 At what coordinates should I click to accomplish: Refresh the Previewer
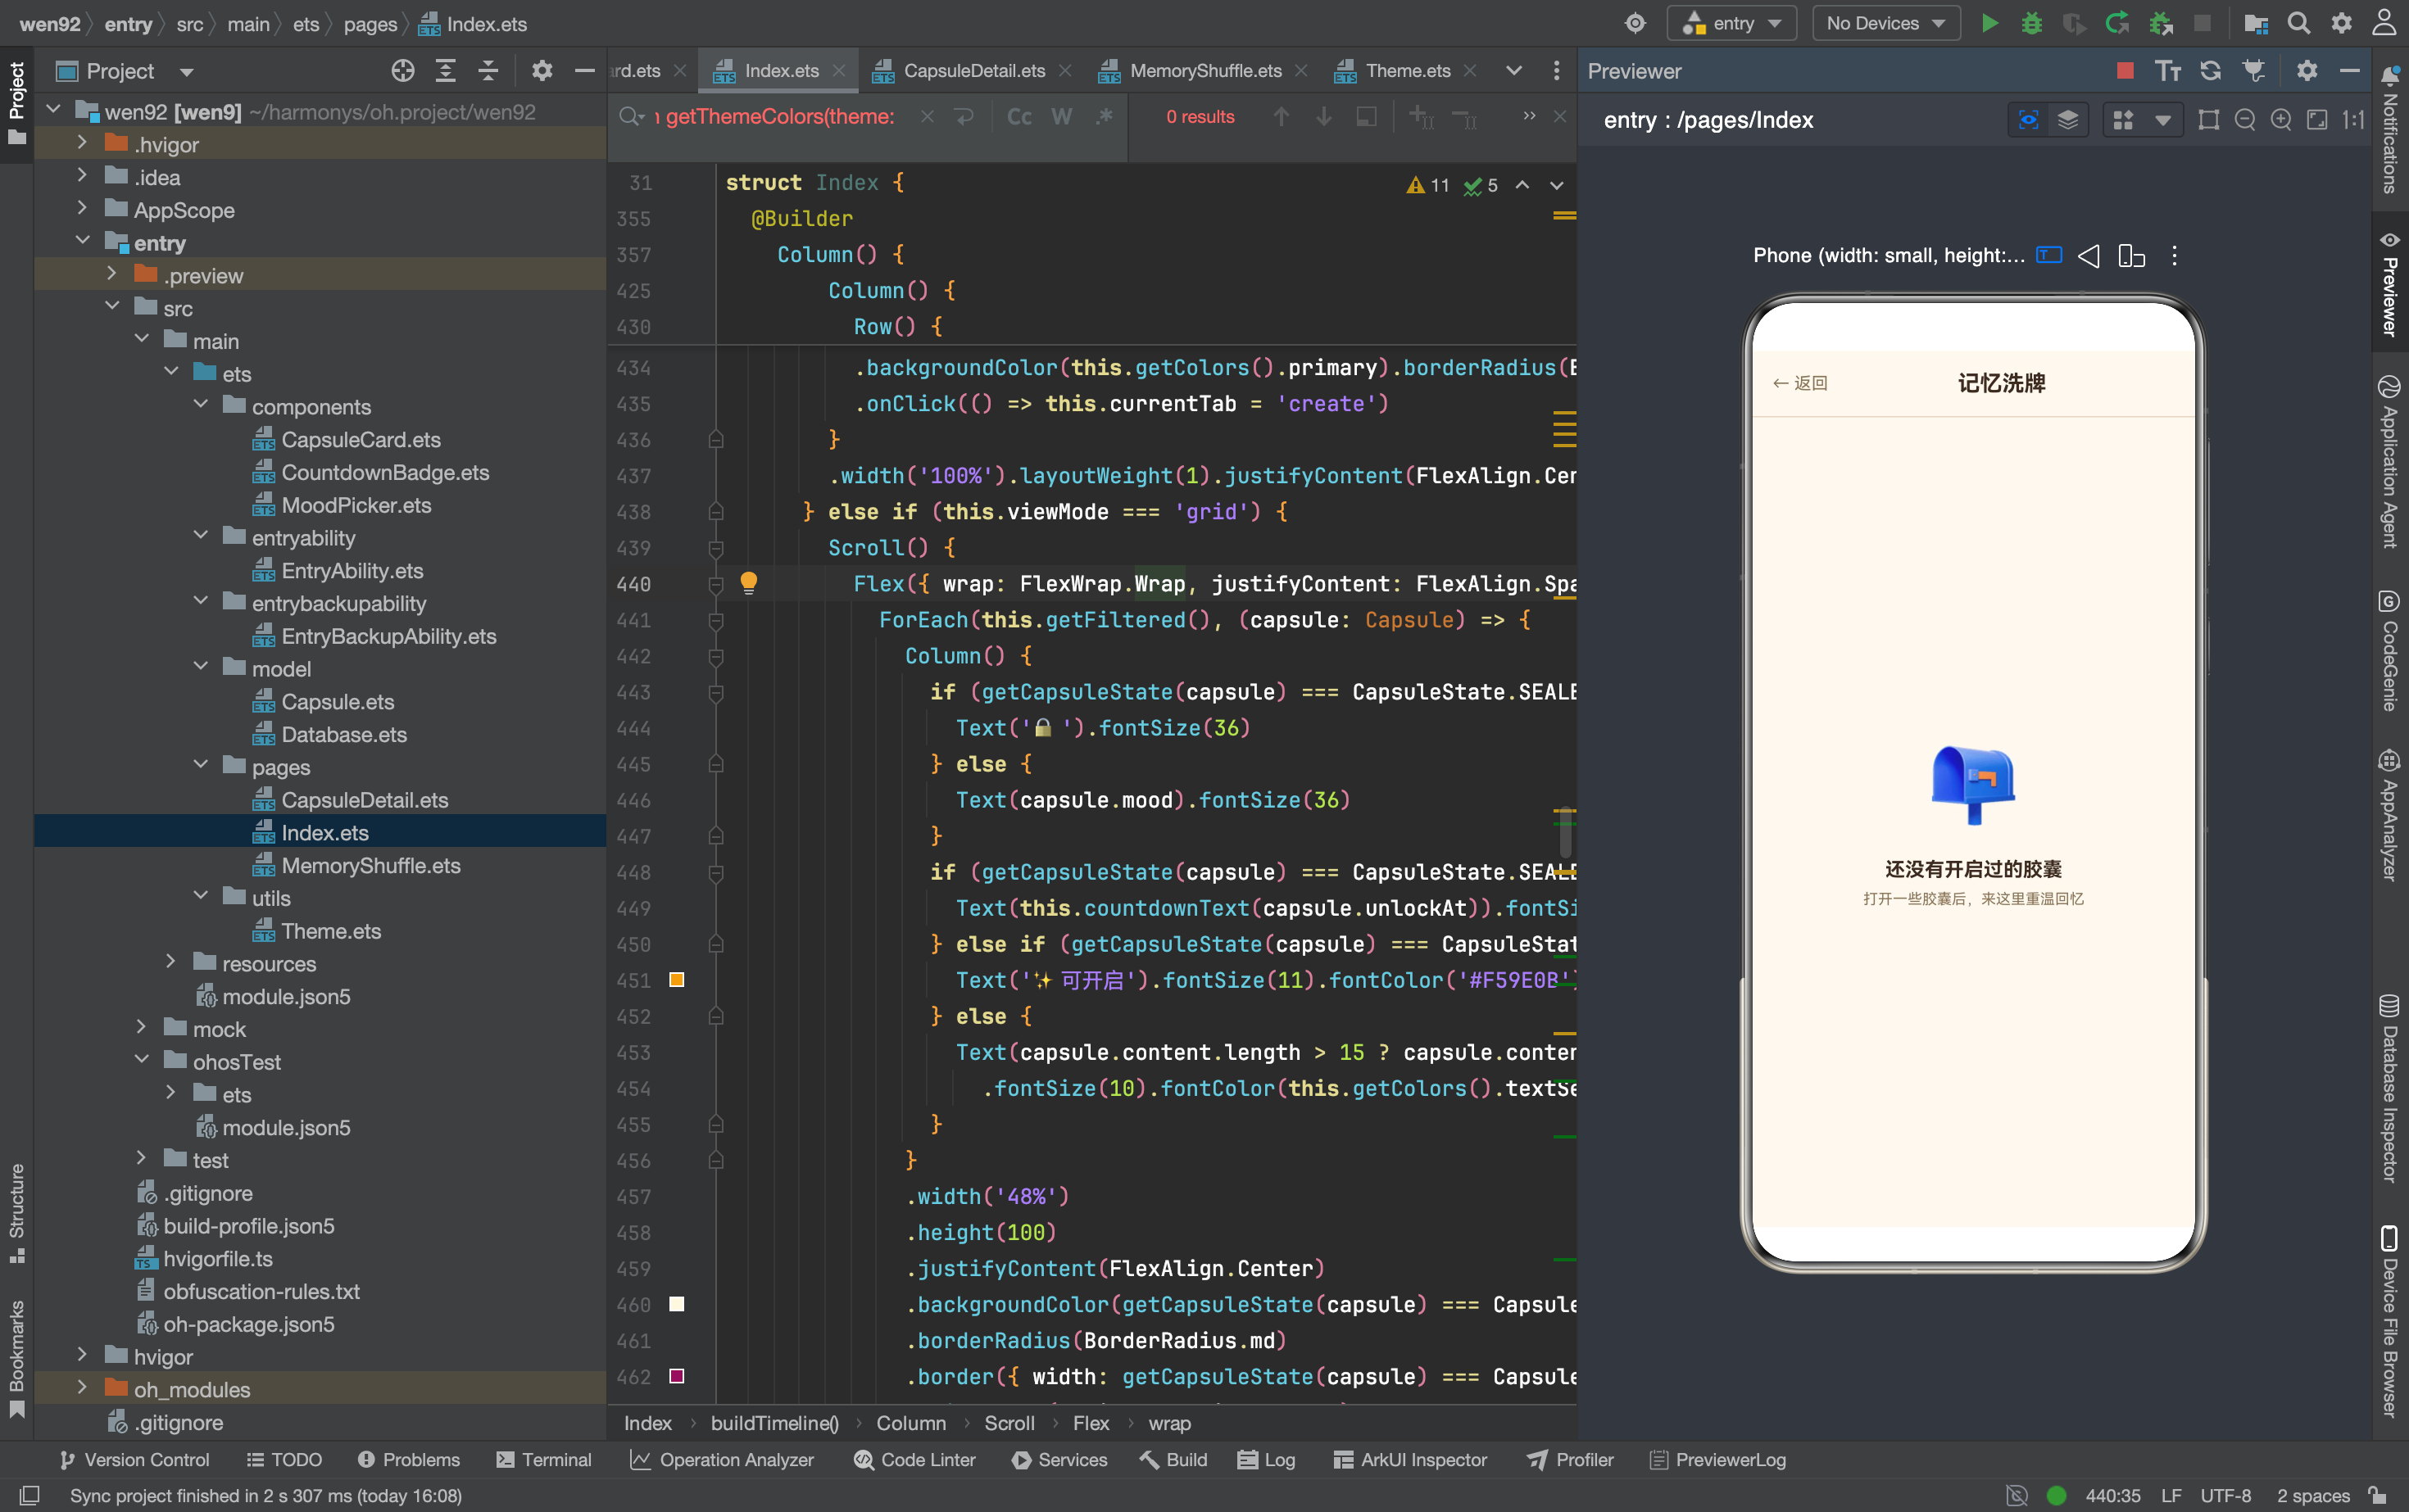(2211, 71)
